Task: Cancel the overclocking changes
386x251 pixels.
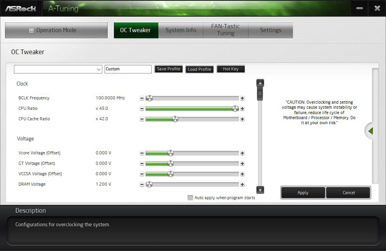Action: [349, 193]
